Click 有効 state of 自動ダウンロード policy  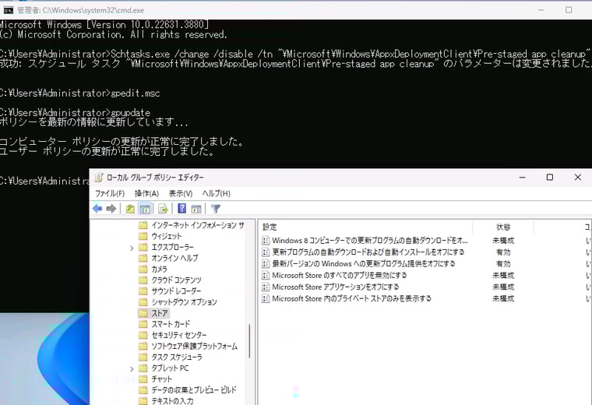click(x=503, y=252)
